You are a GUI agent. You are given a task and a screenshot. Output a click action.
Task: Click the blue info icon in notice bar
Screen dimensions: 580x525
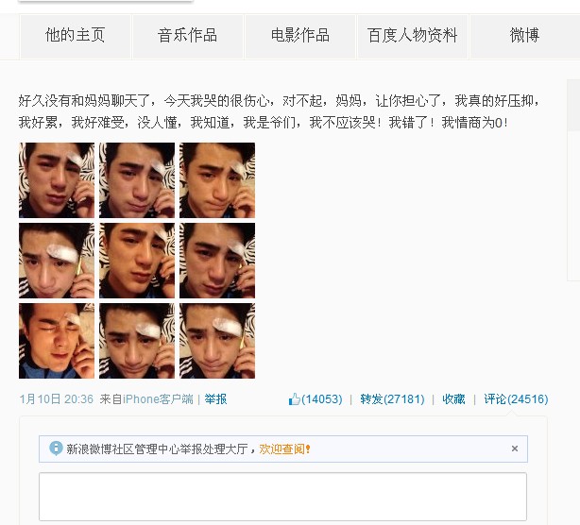click(x=56, y=449)
